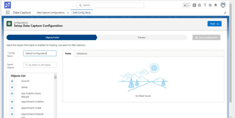235x118 pixels.
Task: Go to the Preview path step
Action: (x=142, y=38)
